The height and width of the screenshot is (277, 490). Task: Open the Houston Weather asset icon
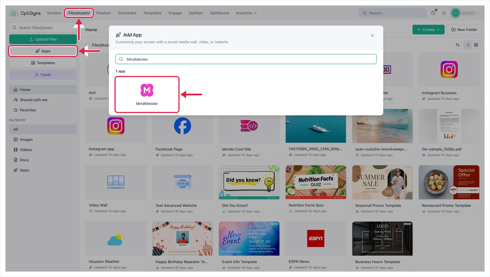pos(116,238)
